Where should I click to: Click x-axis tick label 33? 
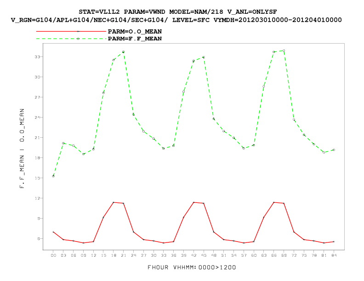pyautogui.click(x=164, y=255)
